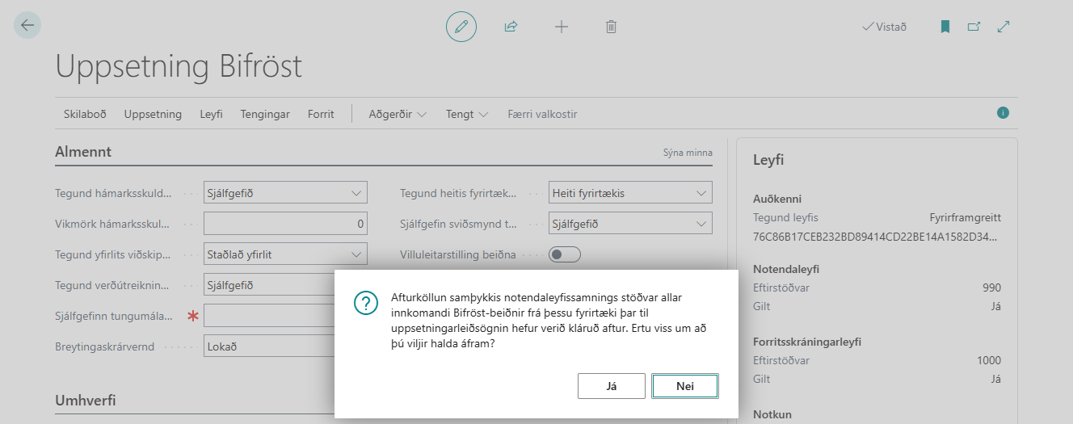The image size is (1073, 424).
Task: Open Sjálfgefin sviðsmynd dropdown
Action: tap(630, 224)
